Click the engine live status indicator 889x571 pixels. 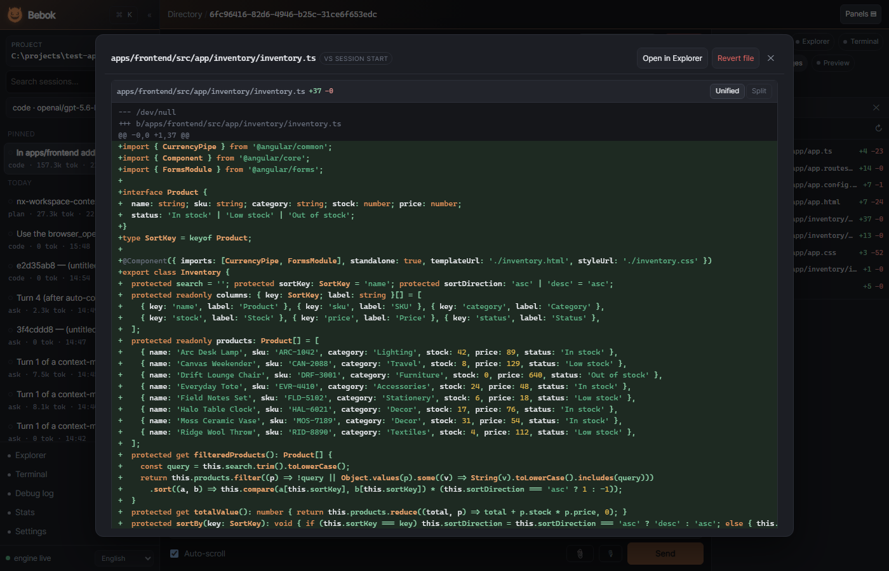coord(29,558)
